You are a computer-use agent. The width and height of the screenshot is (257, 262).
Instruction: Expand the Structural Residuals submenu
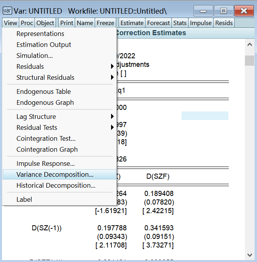tap(45, 77)
